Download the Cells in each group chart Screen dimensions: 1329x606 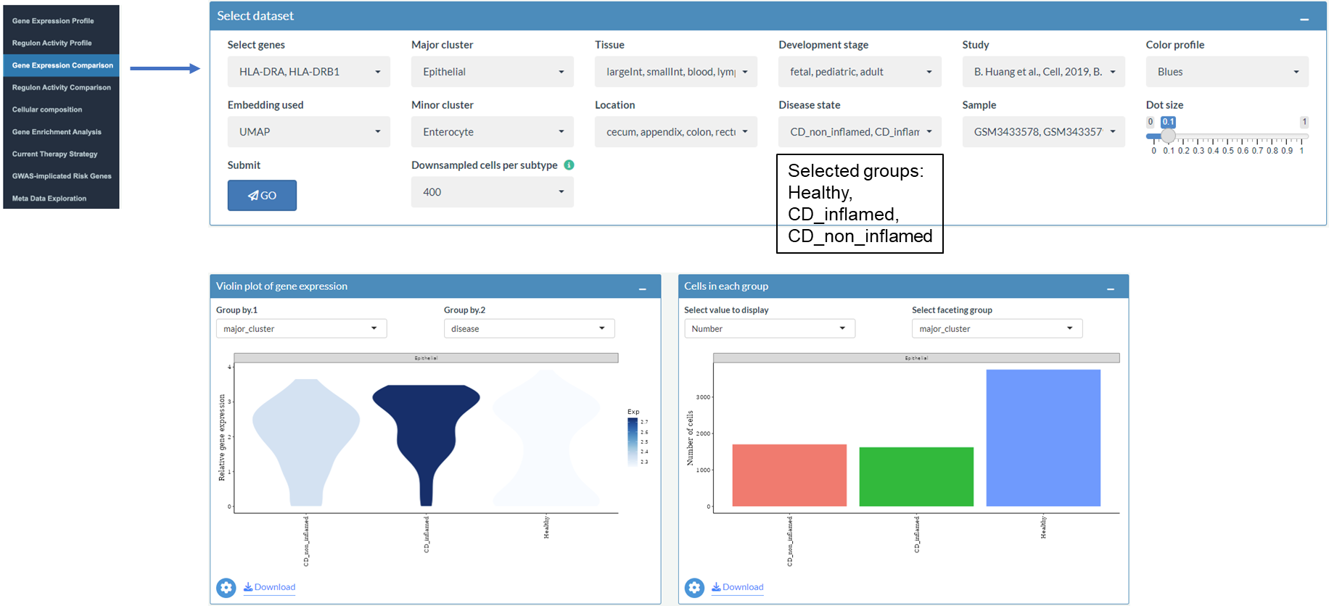point(738,587)
